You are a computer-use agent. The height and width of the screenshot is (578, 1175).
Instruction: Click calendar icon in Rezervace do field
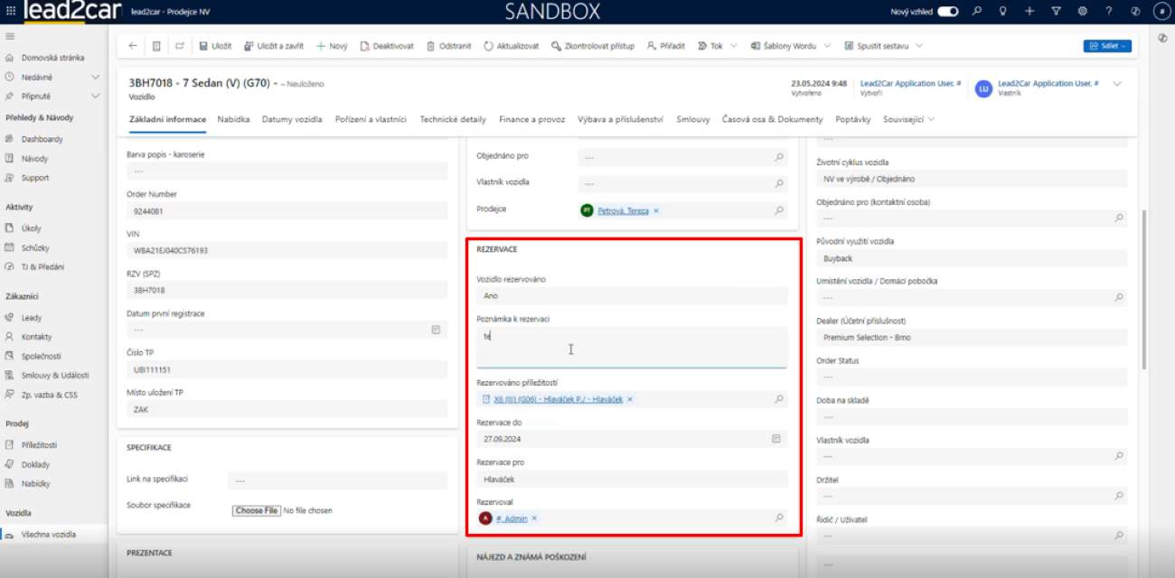coord(775,439)
